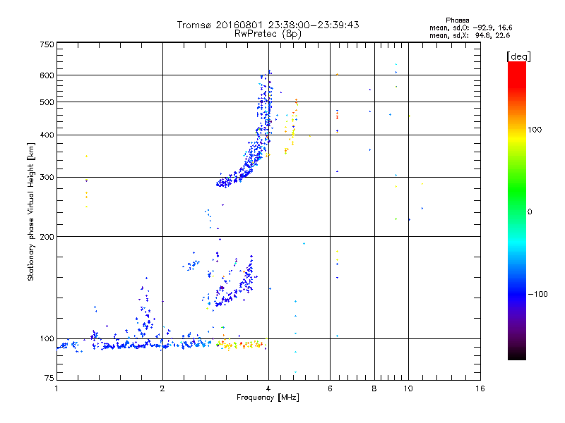Click the y-axis tick label '600'
The image size is (565, 423).
[x=47, y=75]
